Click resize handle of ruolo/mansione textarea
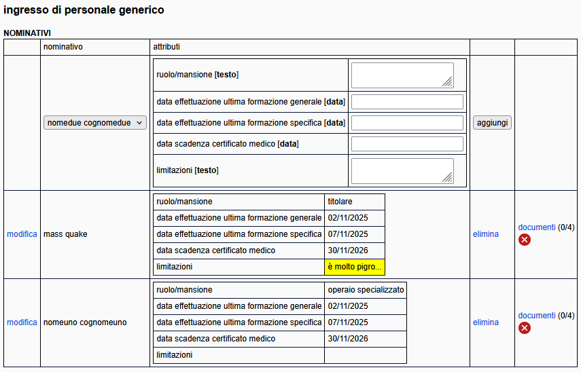This screenshot has width=581, height=372. [447, 82]
